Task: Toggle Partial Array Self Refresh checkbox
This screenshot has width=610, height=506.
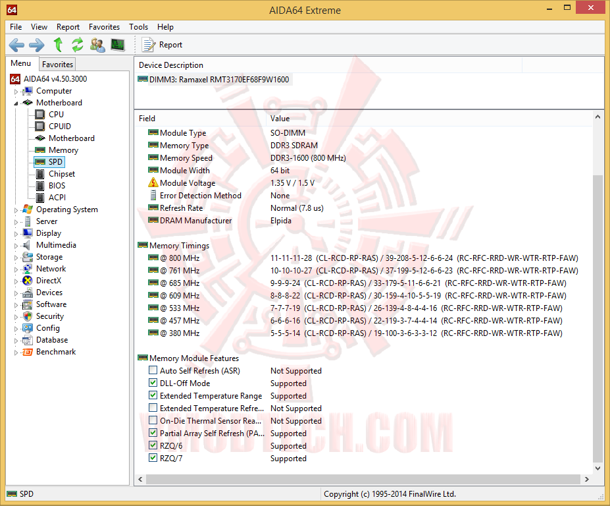Action: click(153, 433)
